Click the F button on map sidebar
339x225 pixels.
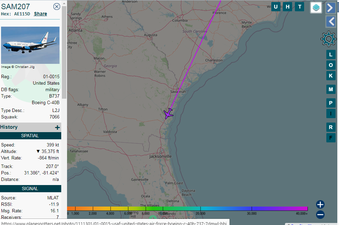coord(331,138)
